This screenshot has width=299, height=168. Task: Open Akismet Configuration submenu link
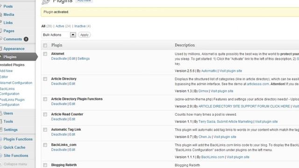[x=16, y=83]
